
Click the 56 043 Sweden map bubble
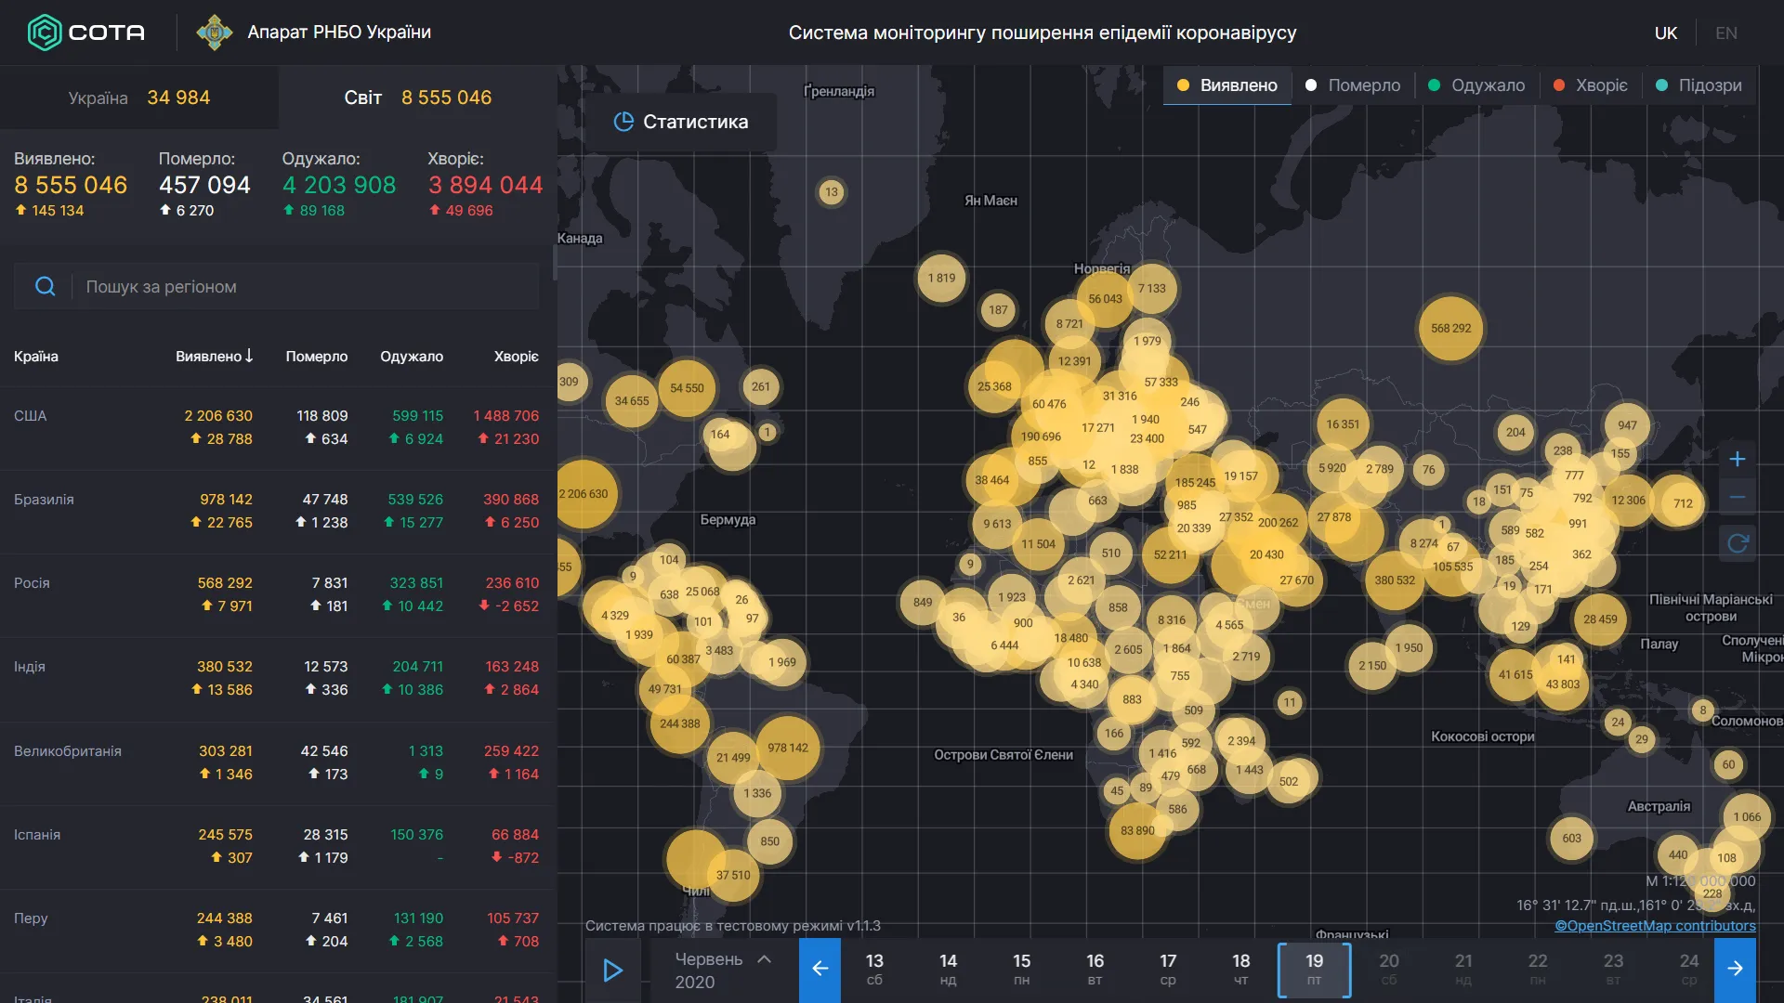tap(1105, 299)
